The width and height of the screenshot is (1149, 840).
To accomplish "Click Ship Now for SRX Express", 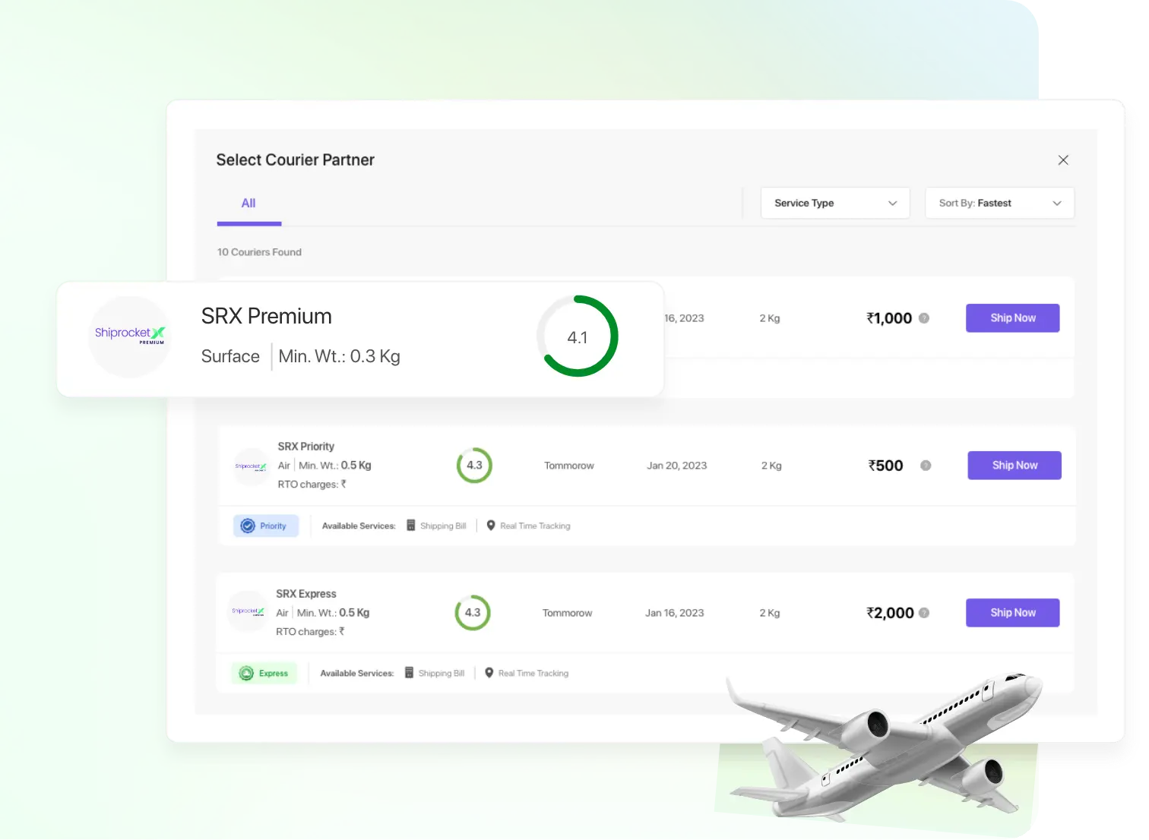I will point(1012,613).
